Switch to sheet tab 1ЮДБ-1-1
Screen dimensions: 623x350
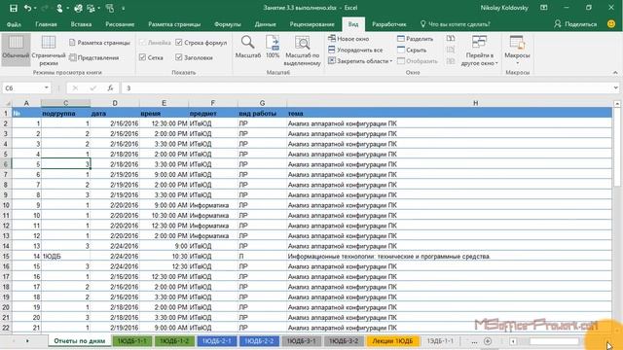click(x=132, y=341)
